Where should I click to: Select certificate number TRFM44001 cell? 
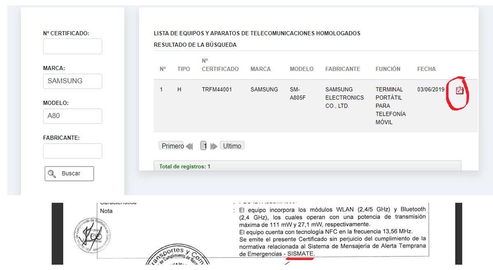click(217, 89)
